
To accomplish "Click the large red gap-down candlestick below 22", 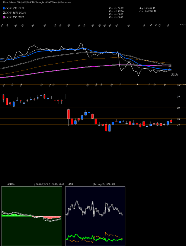I will (68, 114).
